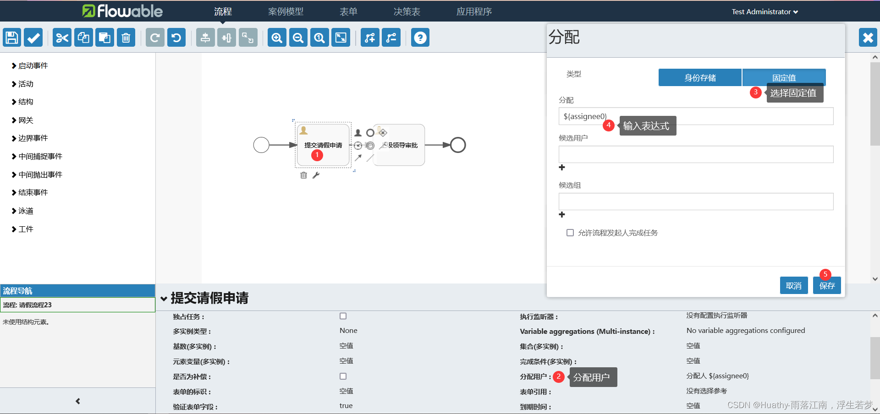Add a bend point to the sequence flow
The image size is (880, 414).
pos(370,38)
